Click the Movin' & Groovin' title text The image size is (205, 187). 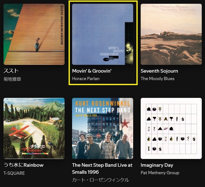click(x=92, y=71)
